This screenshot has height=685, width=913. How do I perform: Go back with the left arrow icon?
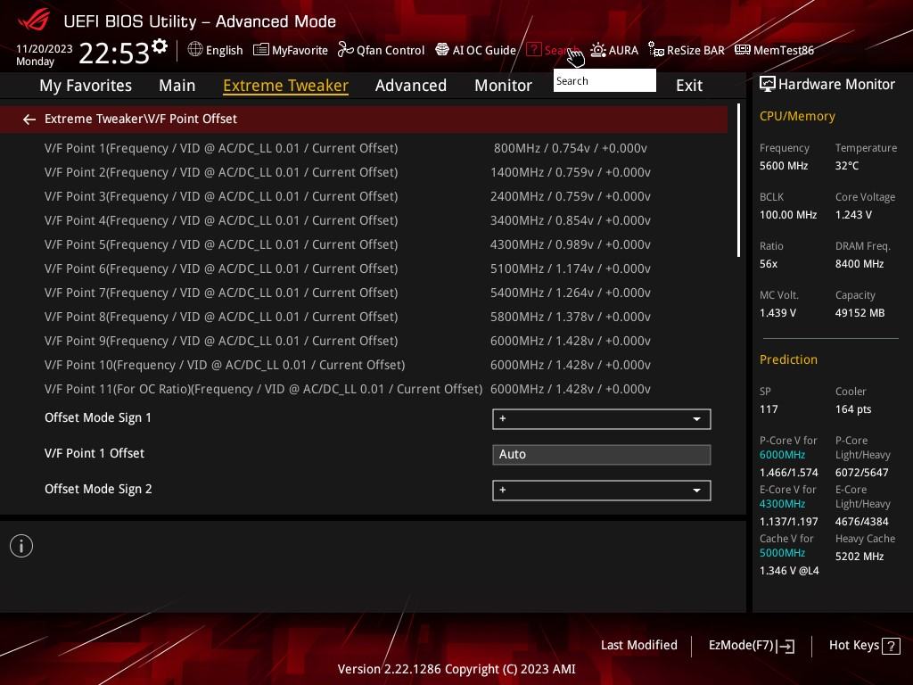click(29, 120)
